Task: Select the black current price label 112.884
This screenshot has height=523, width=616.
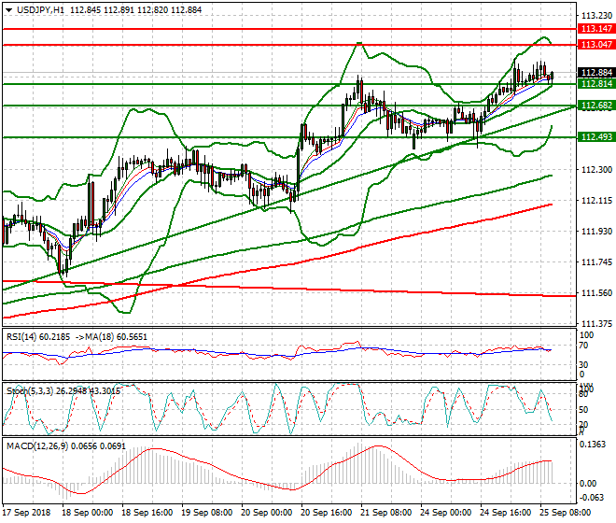Action: point(596,73)
